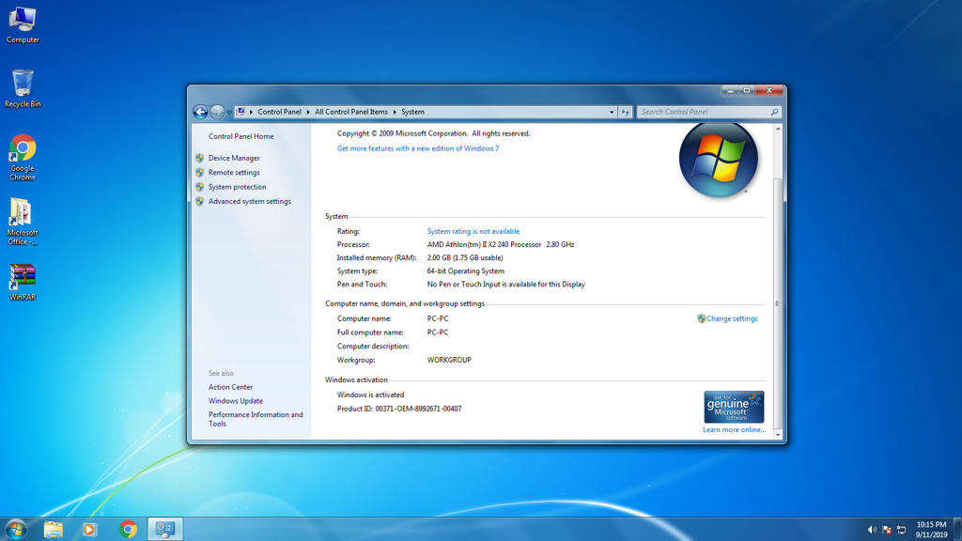The width and height of the screenshot is (962, 541).
Task: Get more features with new Windows 7 edition
Action: (418, 148)
